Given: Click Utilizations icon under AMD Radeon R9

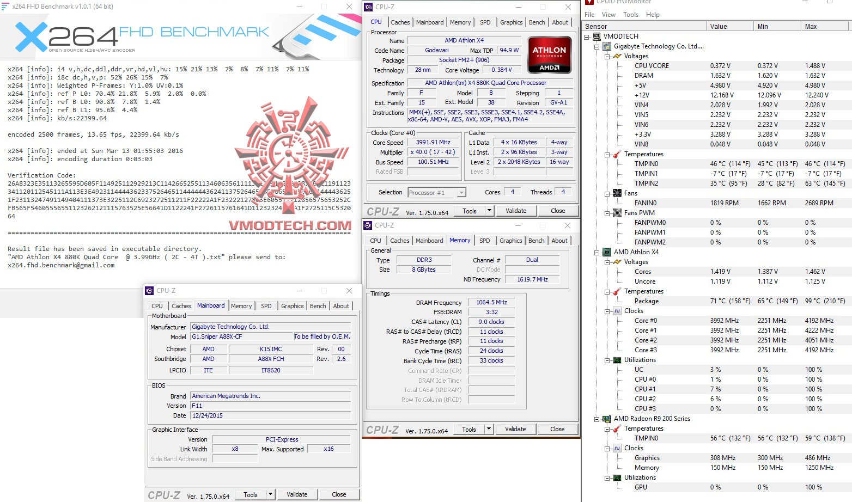Looking at the screenshot, I should tap(617, 477).
